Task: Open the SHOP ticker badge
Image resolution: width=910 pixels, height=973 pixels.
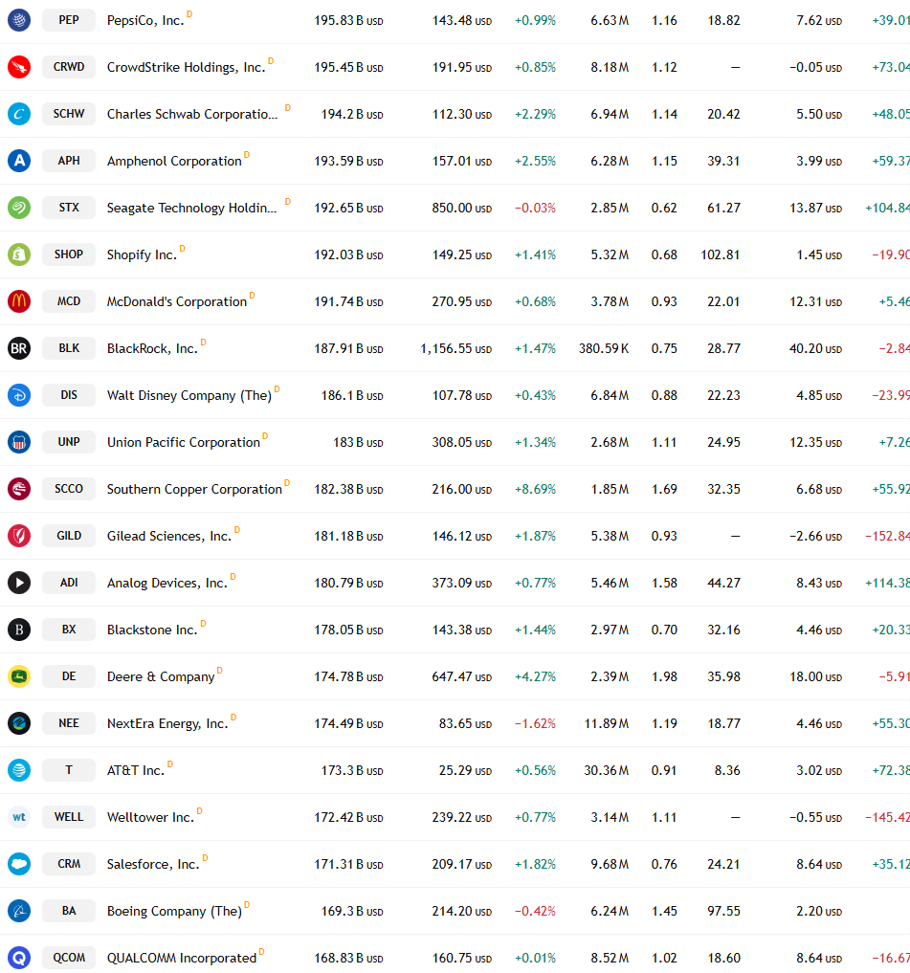Action: 69,254
